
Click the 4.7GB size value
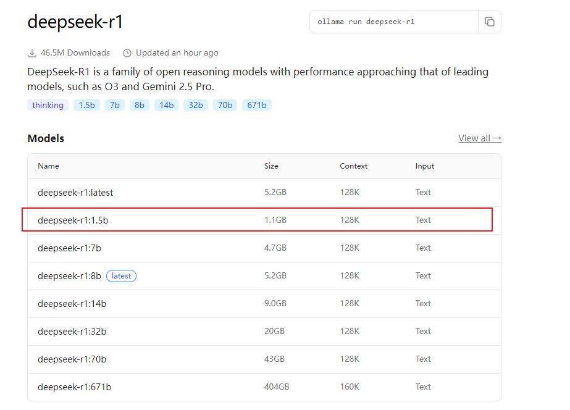(275, 248)
